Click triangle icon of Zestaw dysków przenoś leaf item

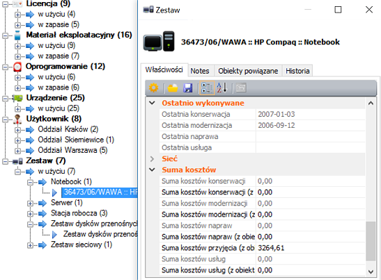pos(54,234)
